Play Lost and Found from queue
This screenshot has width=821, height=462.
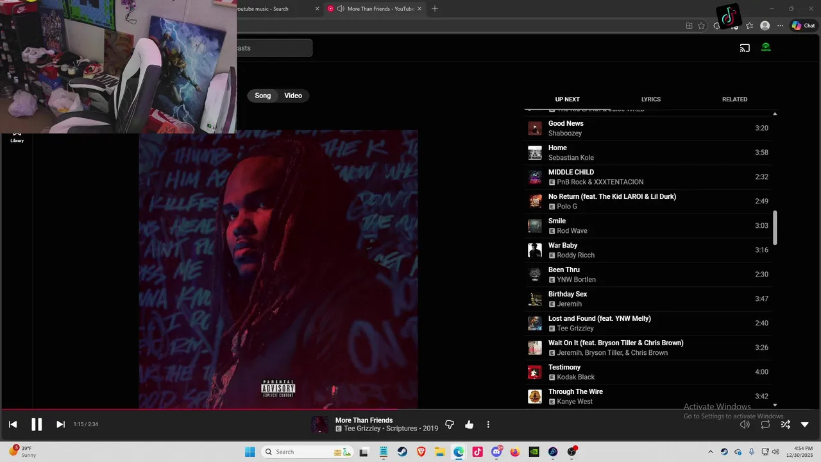click(648, 323)
